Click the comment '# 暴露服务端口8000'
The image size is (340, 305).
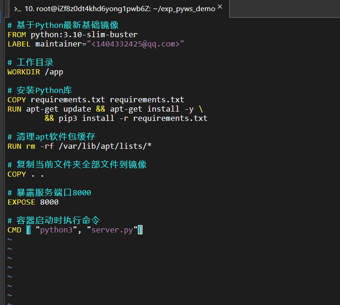[x=49, y=192]
